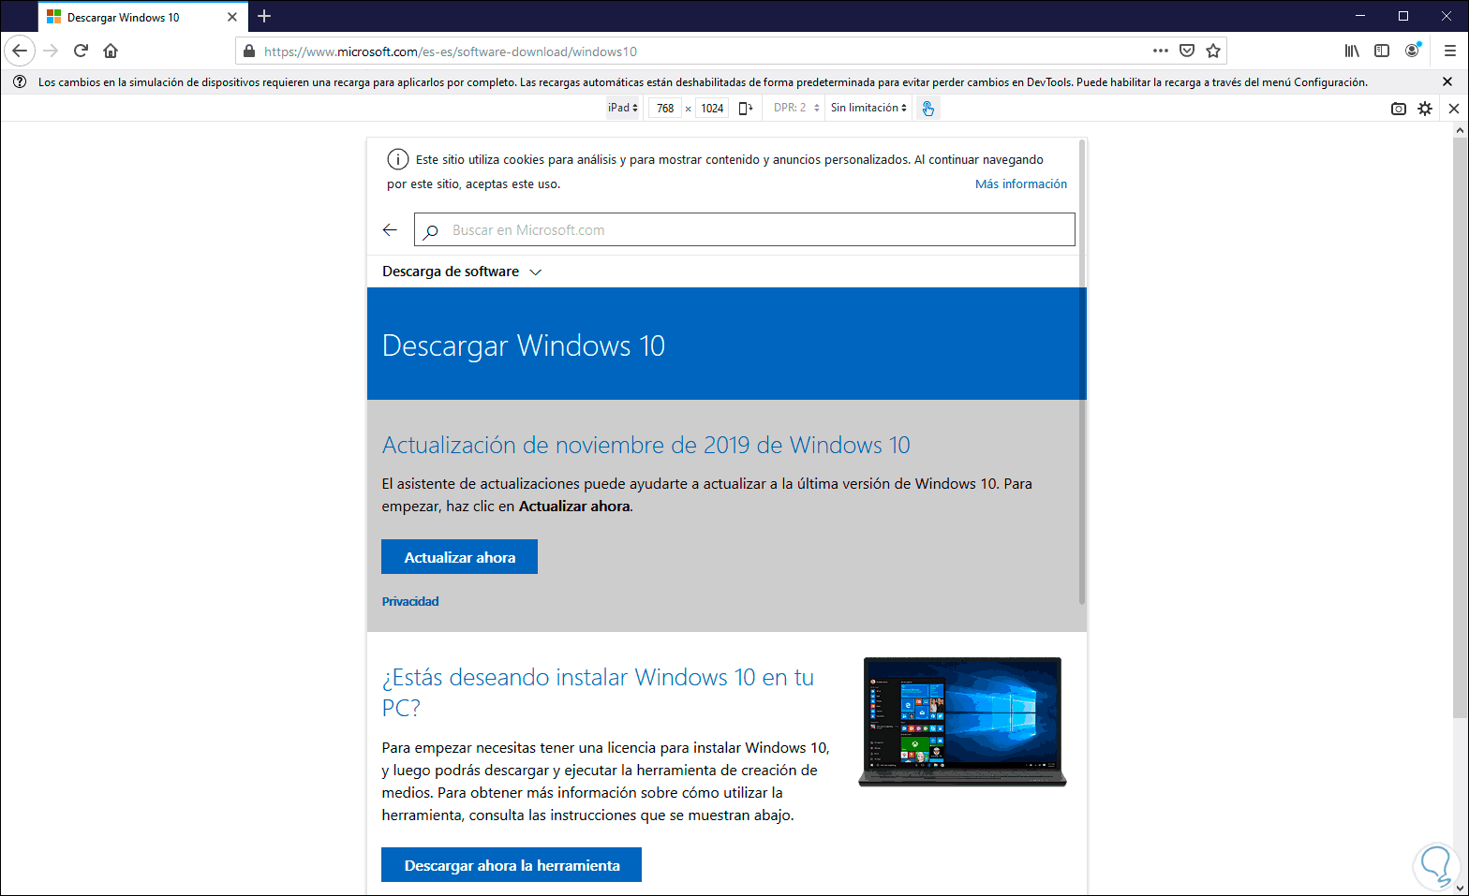Image resolution: width=1469 pixels, height=896 pixels.
Task: Reload the current page
Action: [x=81, y=51]
